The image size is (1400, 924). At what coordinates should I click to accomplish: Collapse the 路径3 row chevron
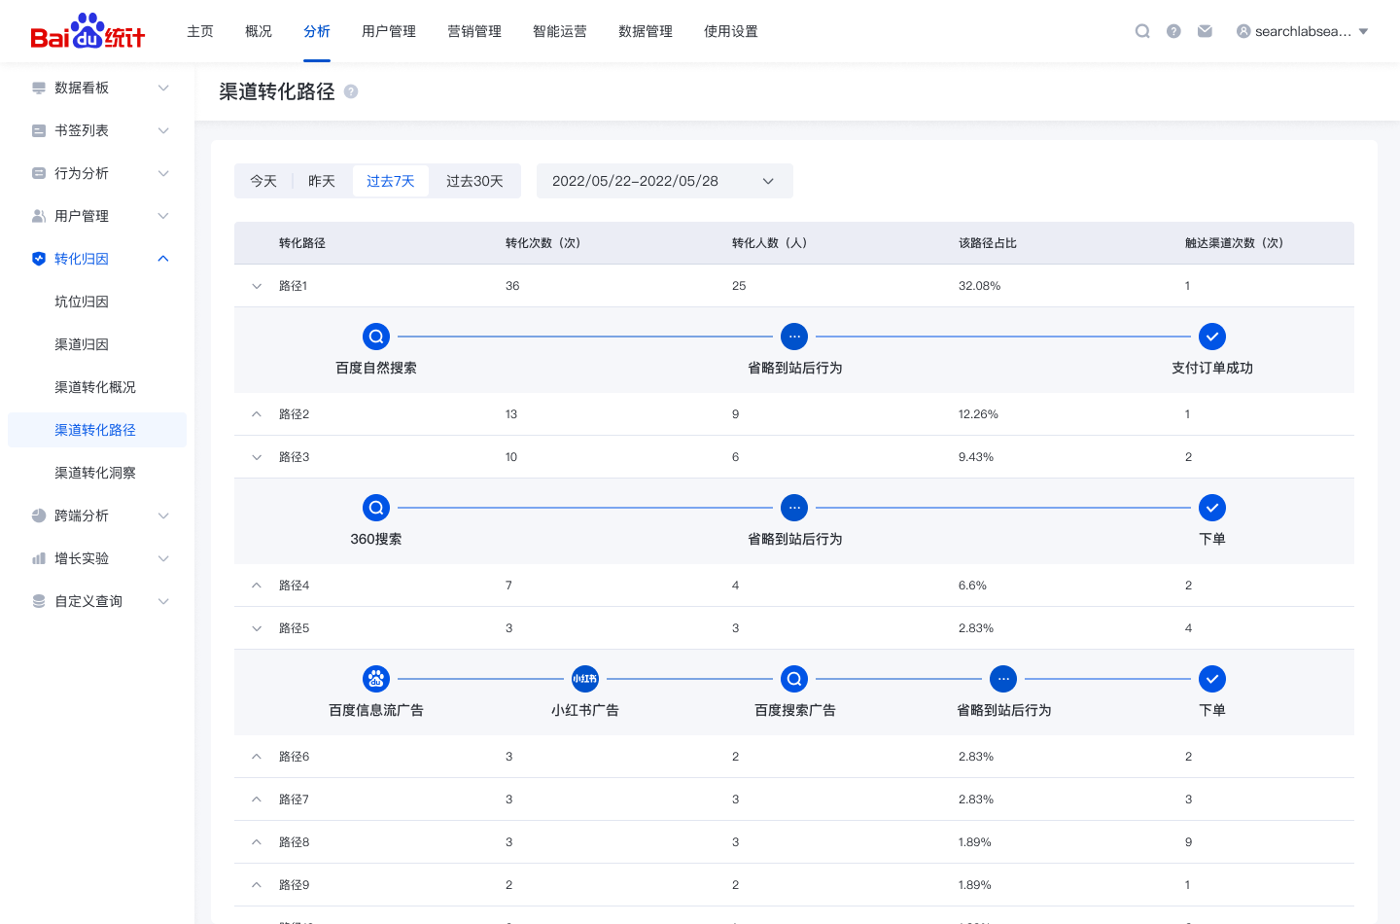pyautogui.click(x=257, y=457)
